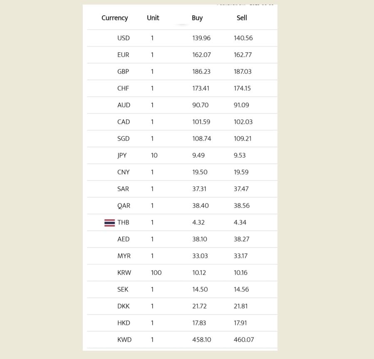Select the AUD currency code

click(x=124, y=105)
